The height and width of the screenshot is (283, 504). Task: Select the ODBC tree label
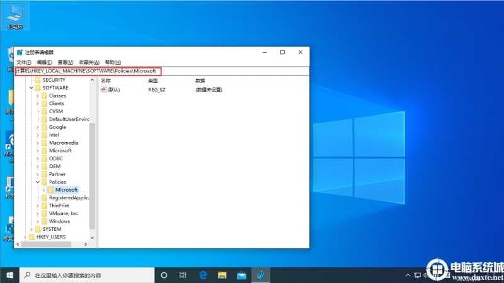56,158
